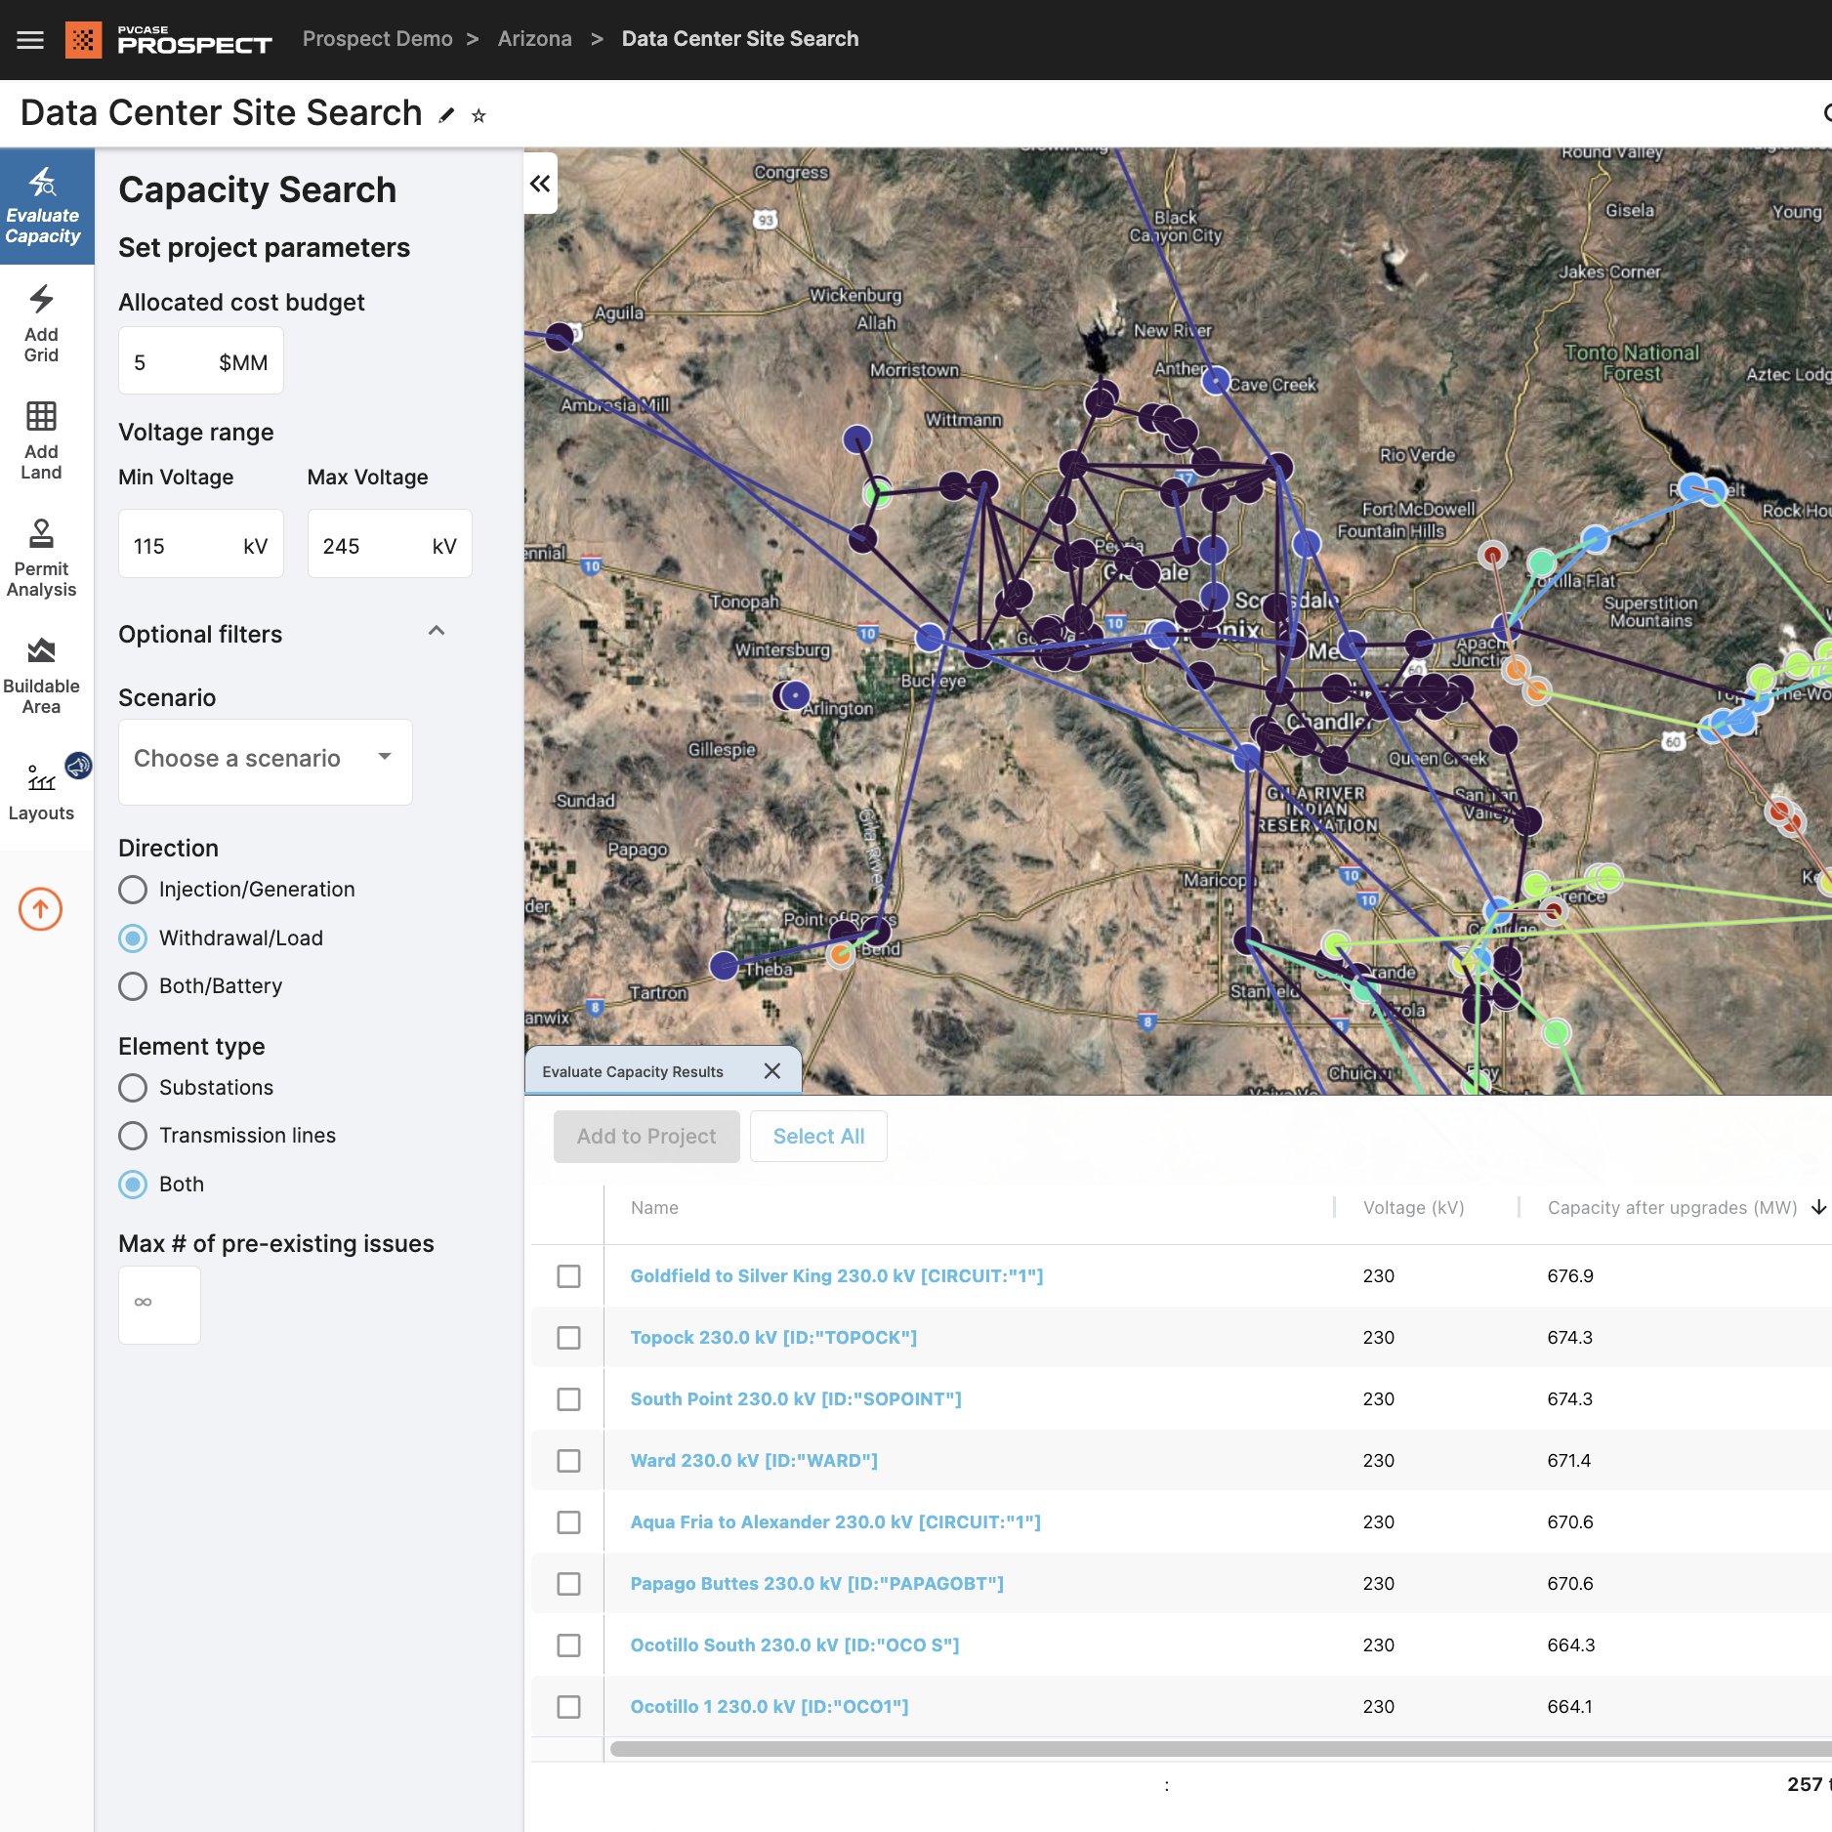Select the Injection/Generation direction option

(133, 890)
